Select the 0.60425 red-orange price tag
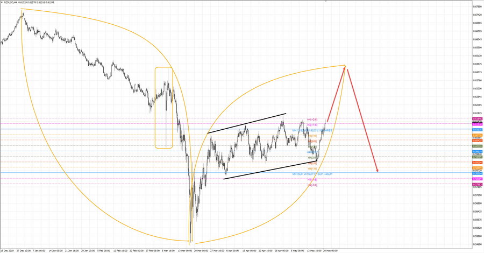Image resolution: width=484 pixels, height=253 pixels. [477, 140]
